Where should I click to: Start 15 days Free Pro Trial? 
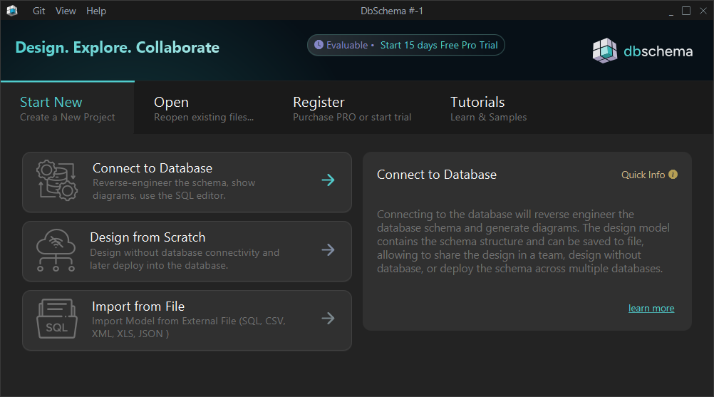[439, 45]
